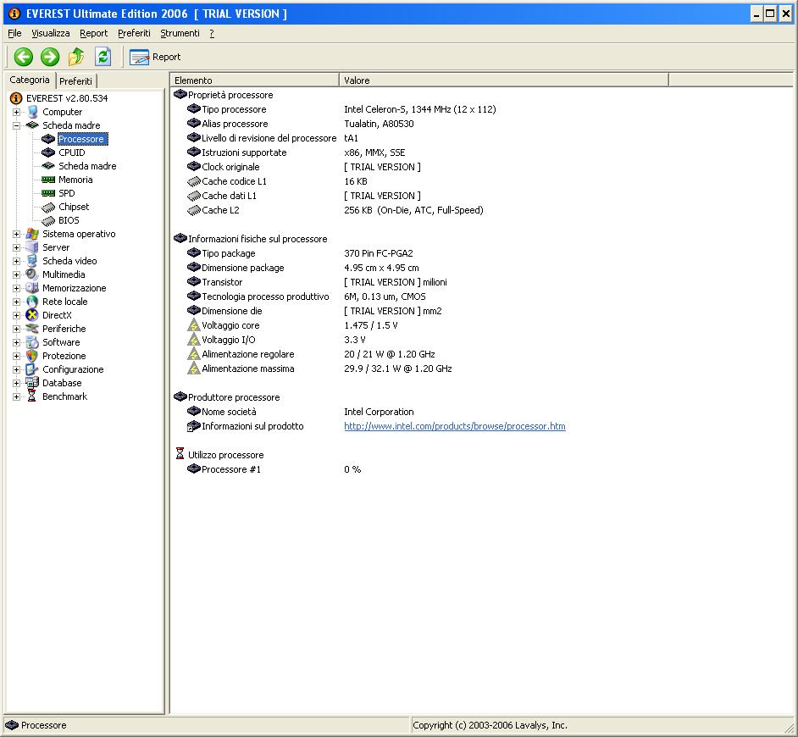Click the green Back arrow toolbar button
This screenshot has height=737, width=798.
coord(24,57)
